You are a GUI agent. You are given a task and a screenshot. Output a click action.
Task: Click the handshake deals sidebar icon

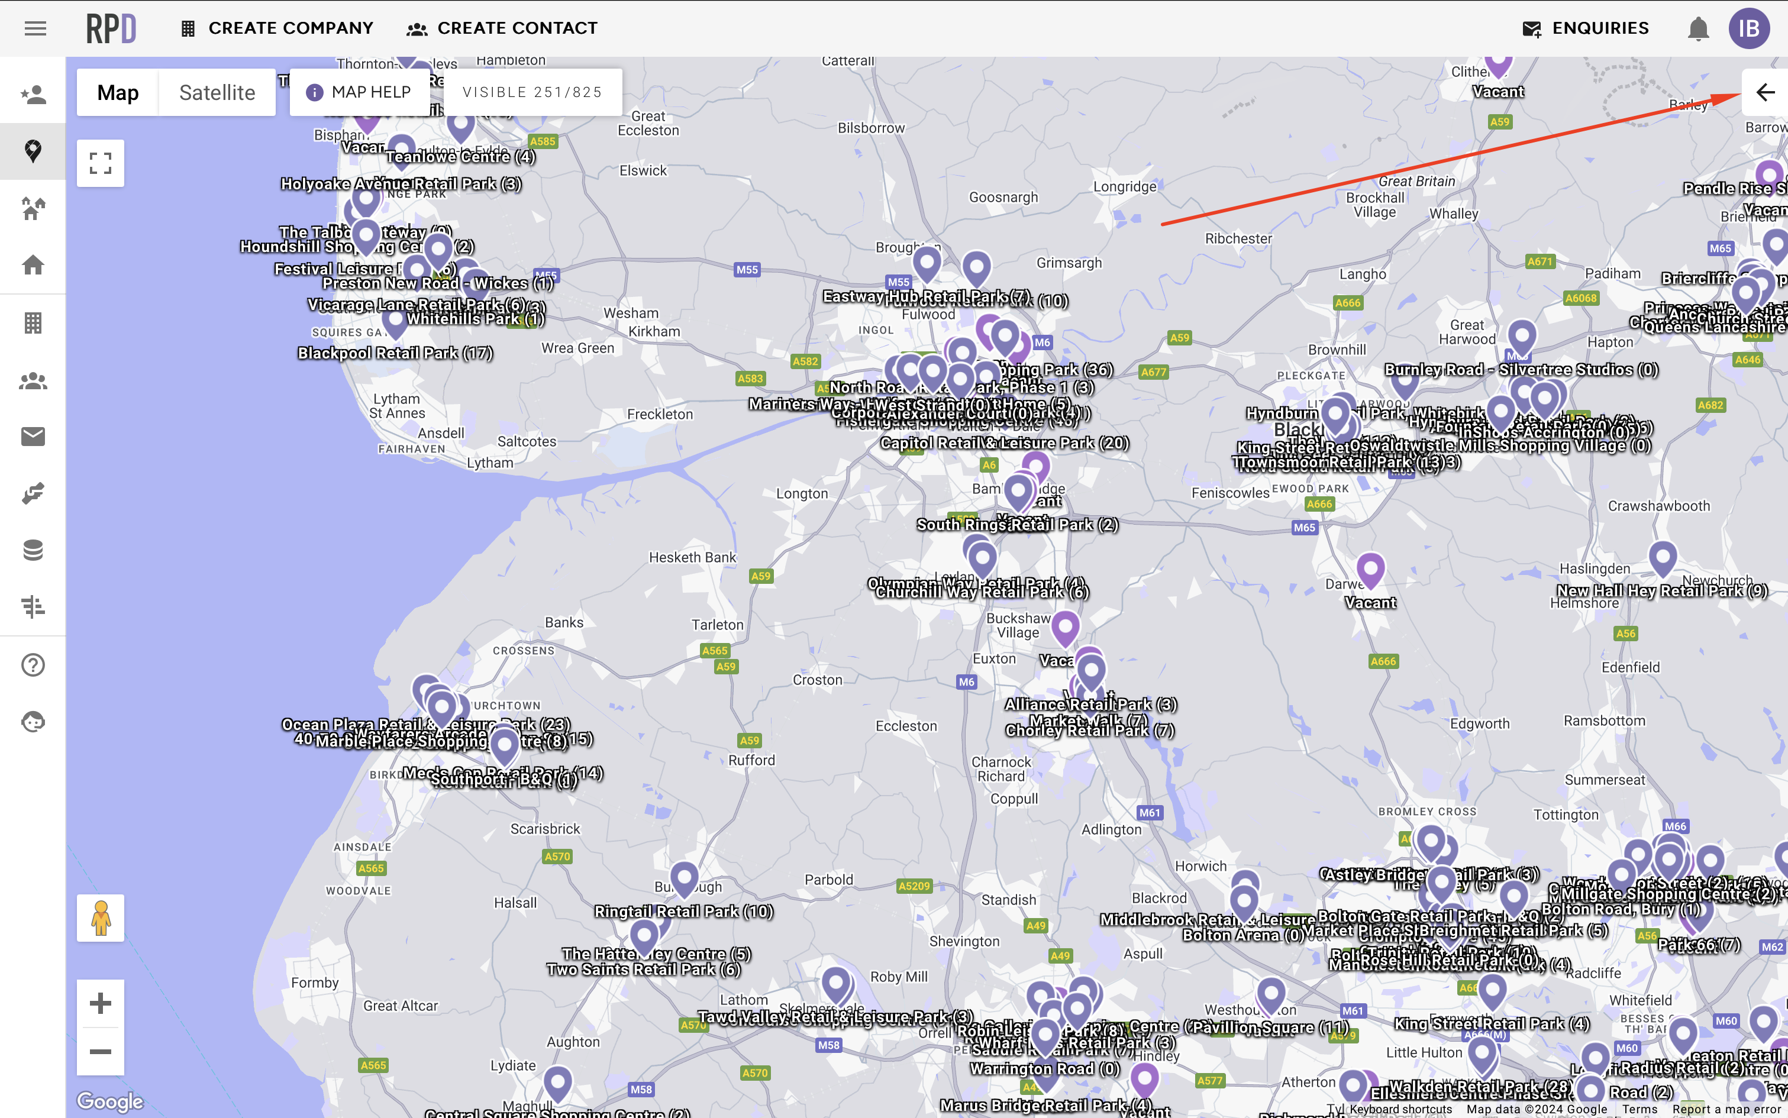click(33, 493)
